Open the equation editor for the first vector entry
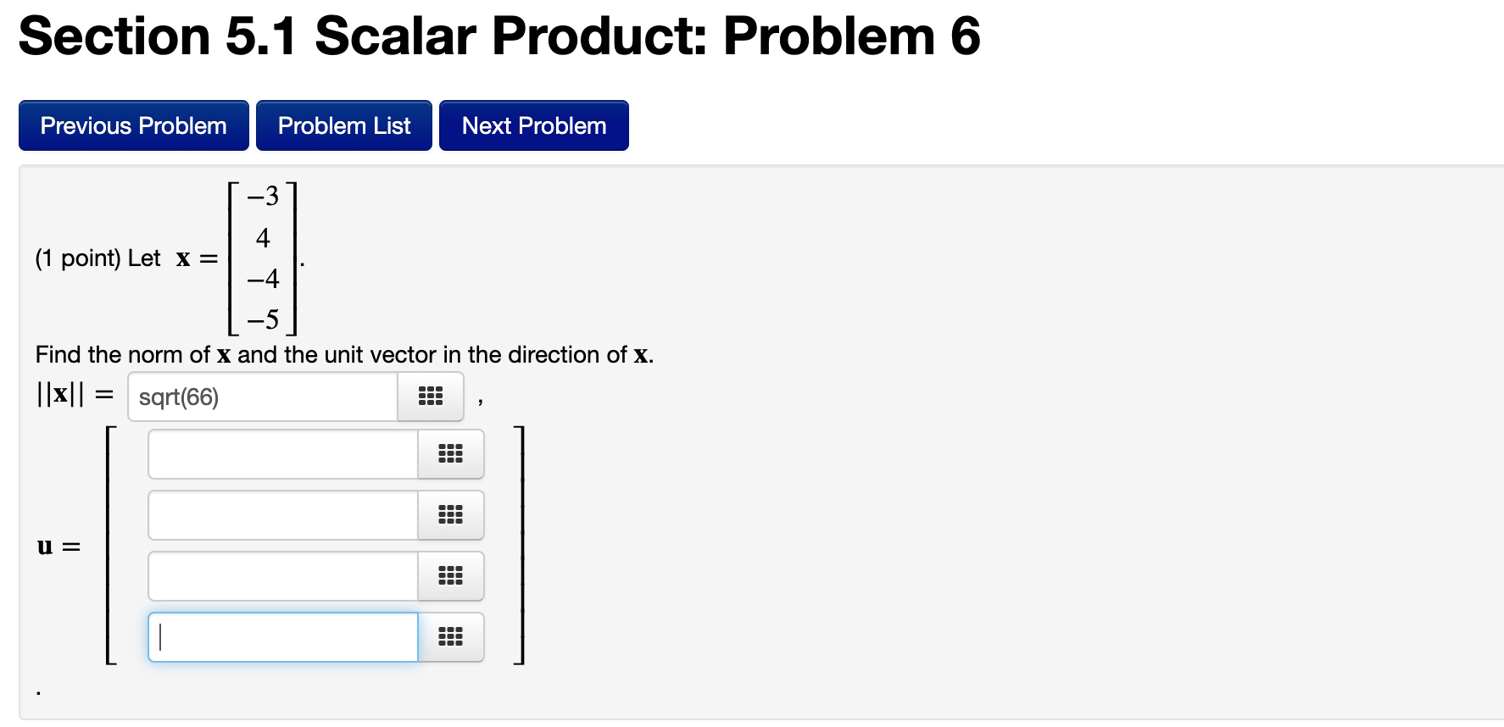Screen dimensions: 1504x727 point(449,453)
